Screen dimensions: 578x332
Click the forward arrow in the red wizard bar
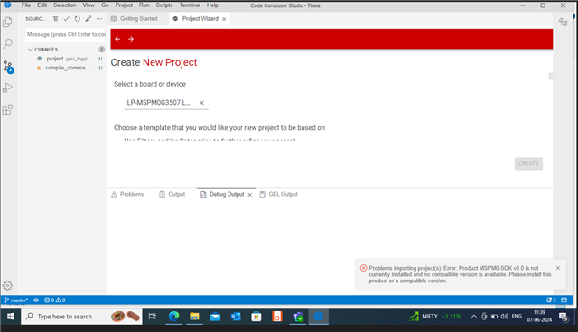(x=131, y=39)
